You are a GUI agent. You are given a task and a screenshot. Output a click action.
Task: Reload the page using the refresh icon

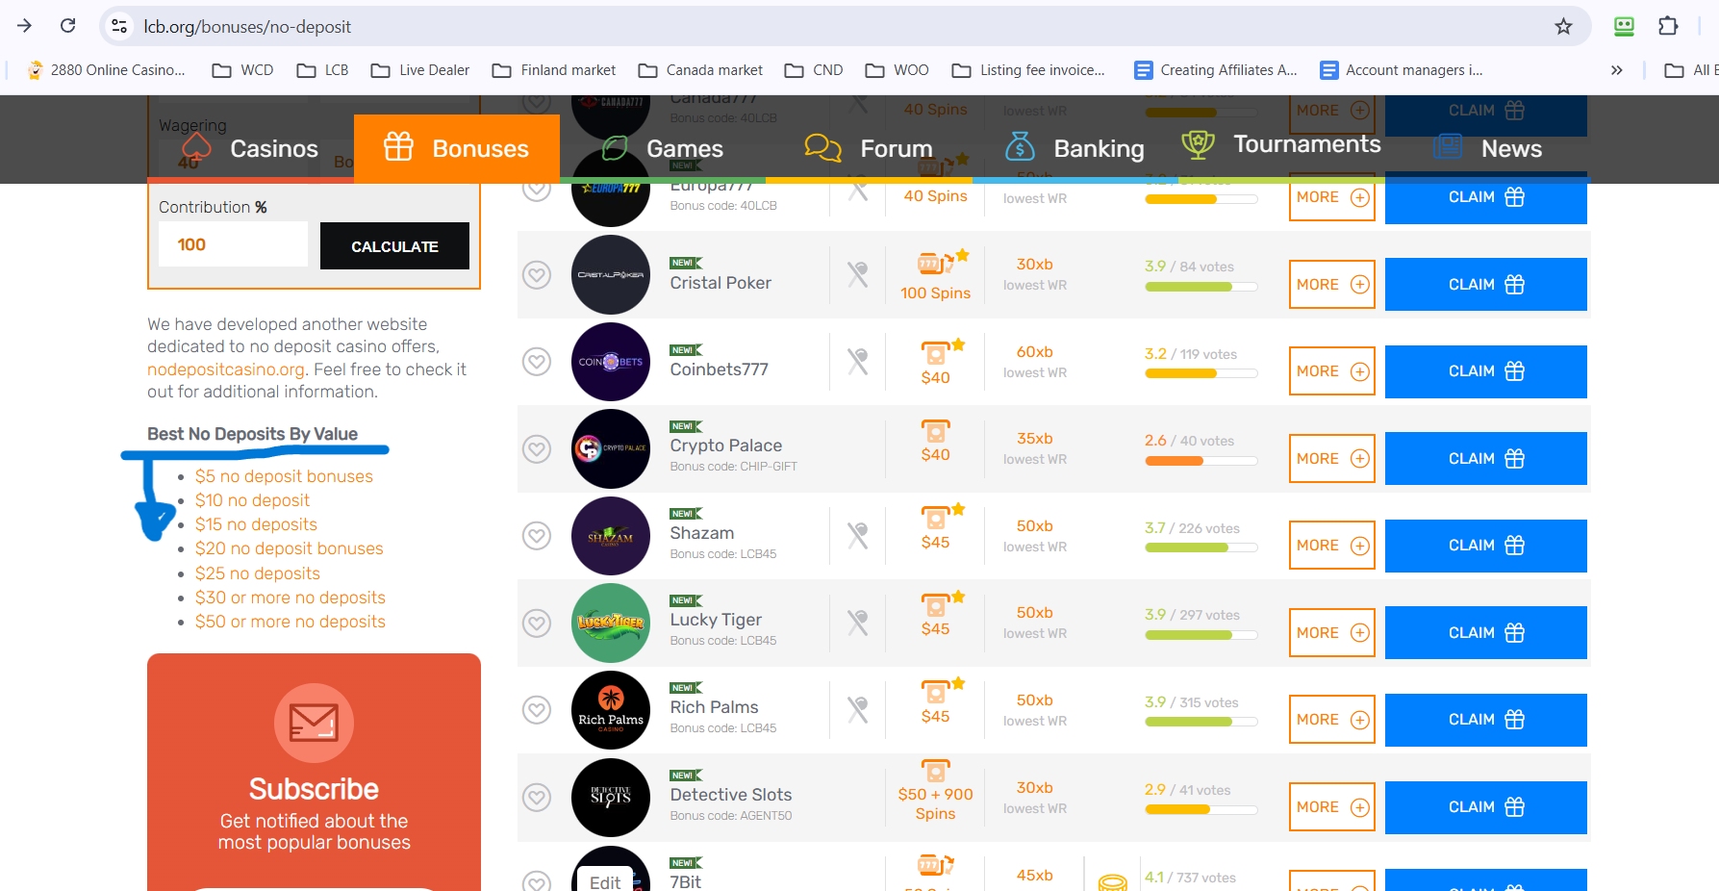(x=68, y=26)
